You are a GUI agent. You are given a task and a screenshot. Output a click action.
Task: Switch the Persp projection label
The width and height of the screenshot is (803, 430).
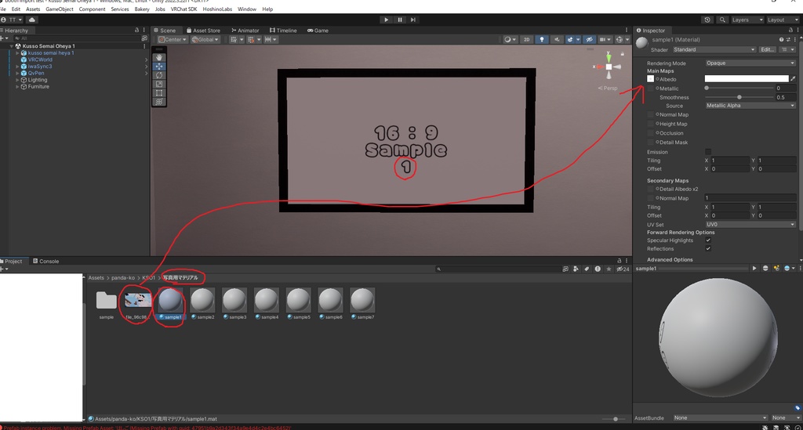[x=608, y=88]
